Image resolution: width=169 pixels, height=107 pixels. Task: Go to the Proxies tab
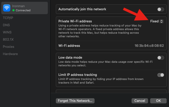pyautogui.click(x=9, y=47)
